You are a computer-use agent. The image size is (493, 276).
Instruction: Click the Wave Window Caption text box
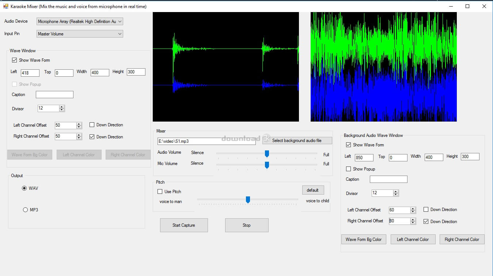(x=54, y=95)
